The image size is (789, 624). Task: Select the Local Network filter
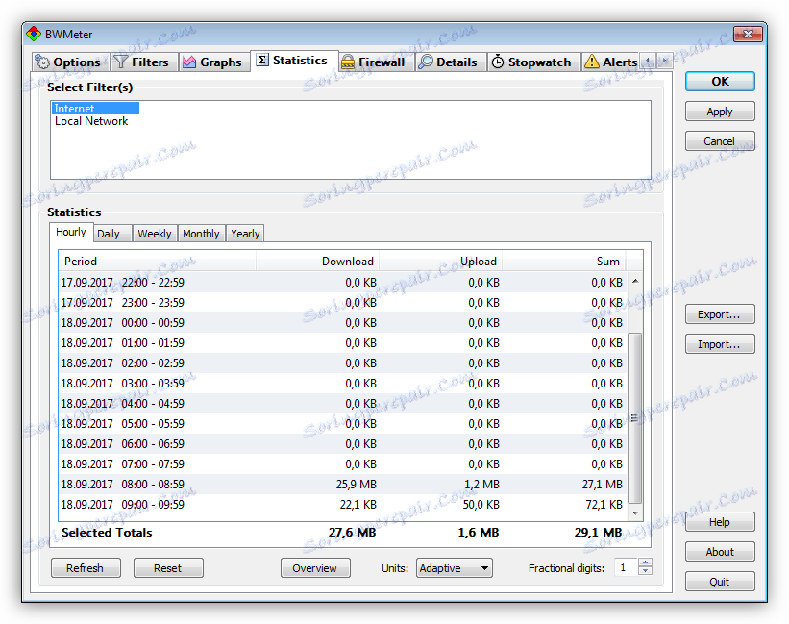pos(91,121)
